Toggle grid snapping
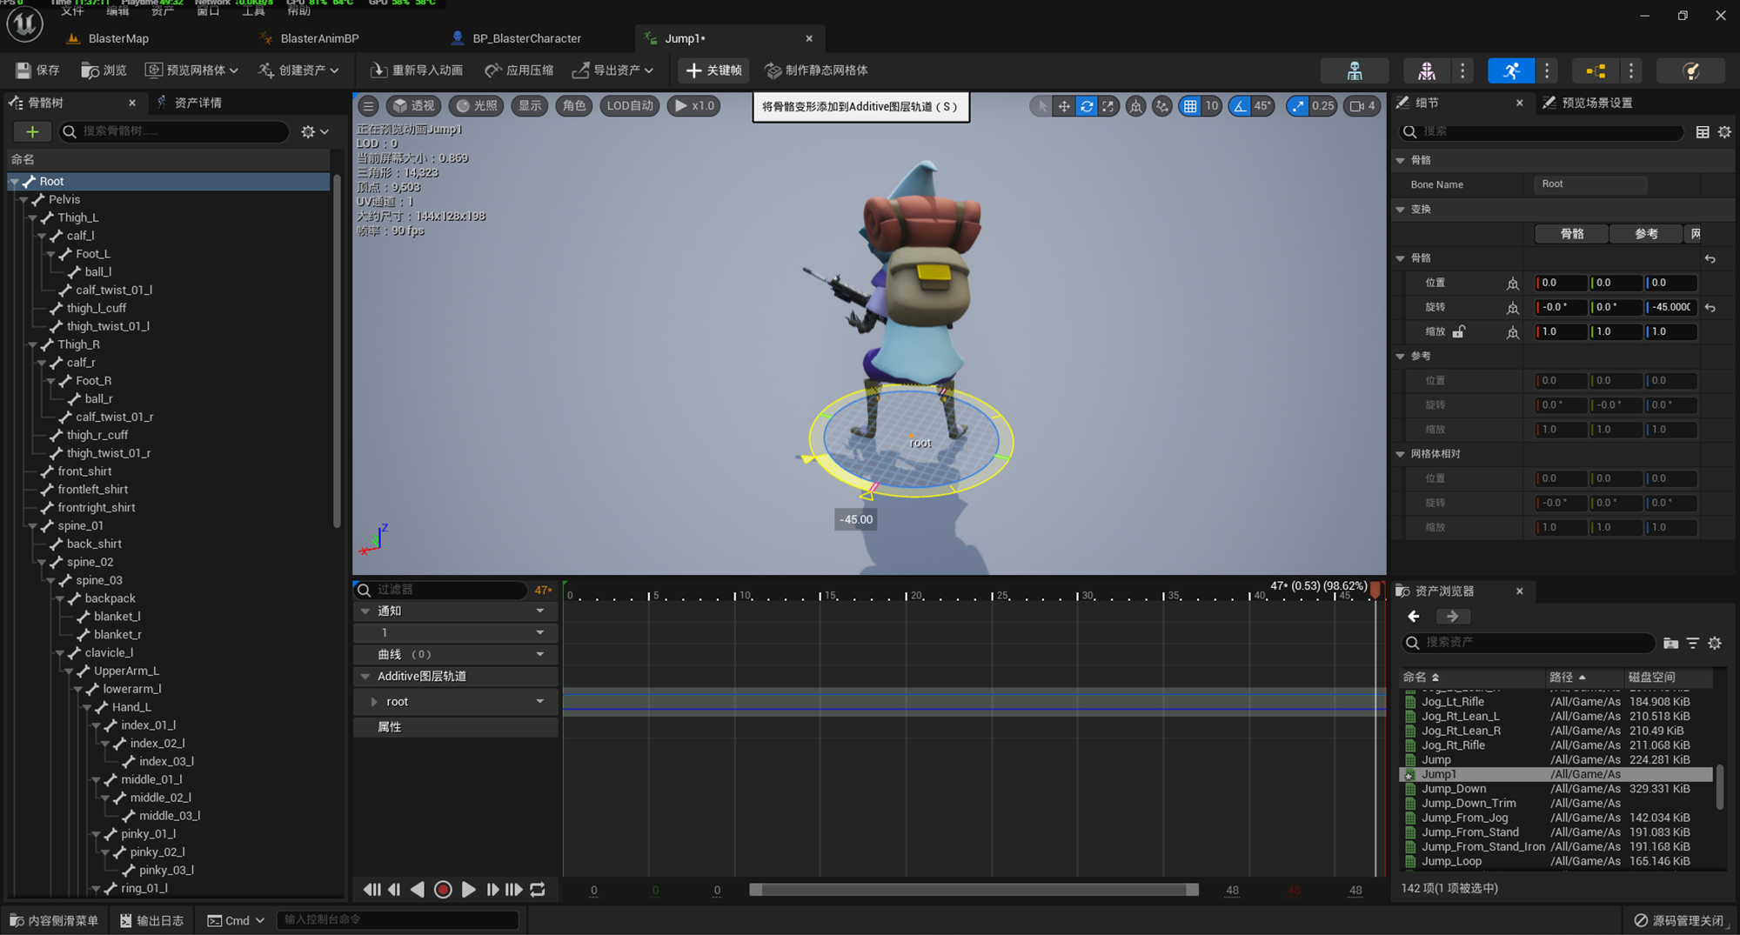Screen dimensions: 1740x935 1189,106
